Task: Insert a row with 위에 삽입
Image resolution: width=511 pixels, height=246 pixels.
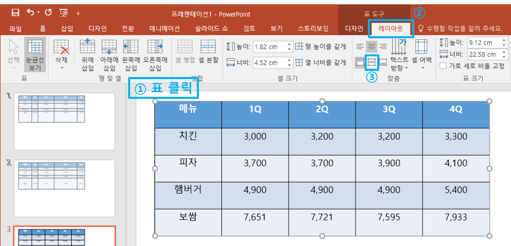Action: point(88,55)
